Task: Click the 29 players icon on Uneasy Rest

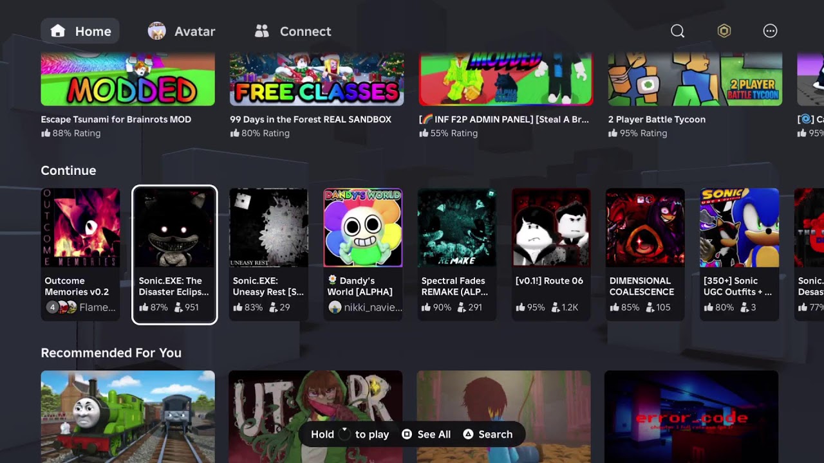Action: tap(272, 307)
